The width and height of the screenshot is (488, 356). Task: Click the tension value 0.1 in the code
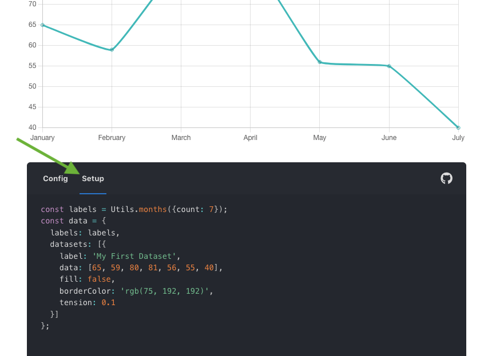[x=108, y=302]
